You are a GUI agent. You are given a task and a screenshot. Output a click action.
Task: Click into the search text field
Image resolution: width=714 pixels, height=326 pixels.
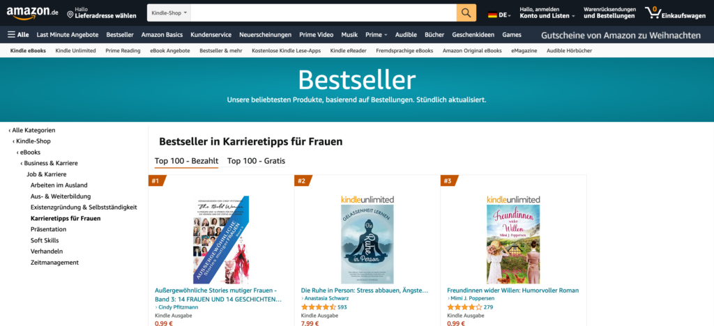coord(324,13)
